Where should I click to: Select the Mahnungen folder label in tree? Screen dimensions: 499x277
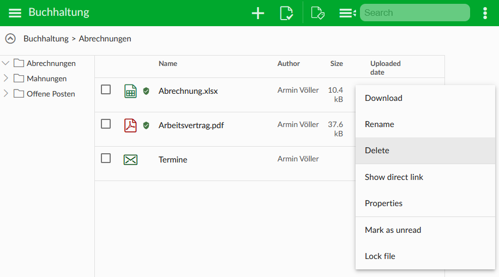pyautogui.click(x=47, y=79)
